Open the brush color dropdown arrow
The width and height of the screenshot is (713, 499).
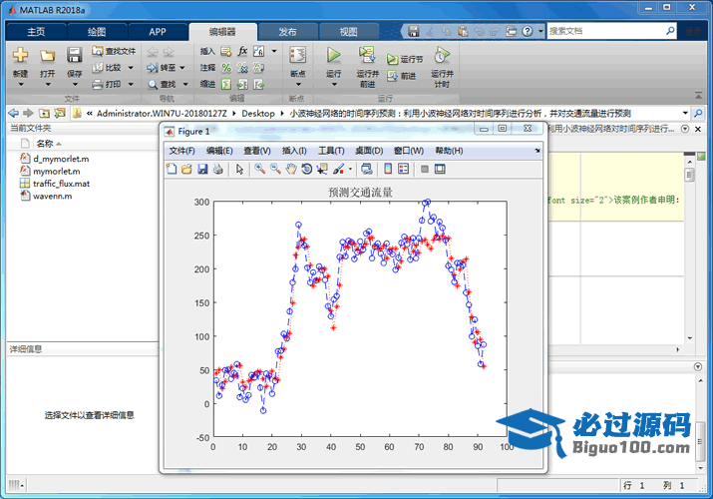pos(350,170)
